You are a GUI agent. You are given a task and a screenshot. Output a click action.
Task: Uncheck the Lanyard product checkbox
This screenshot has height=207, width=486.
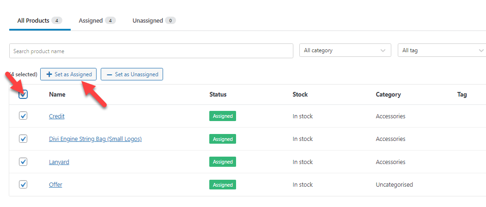tap(23, 162)
